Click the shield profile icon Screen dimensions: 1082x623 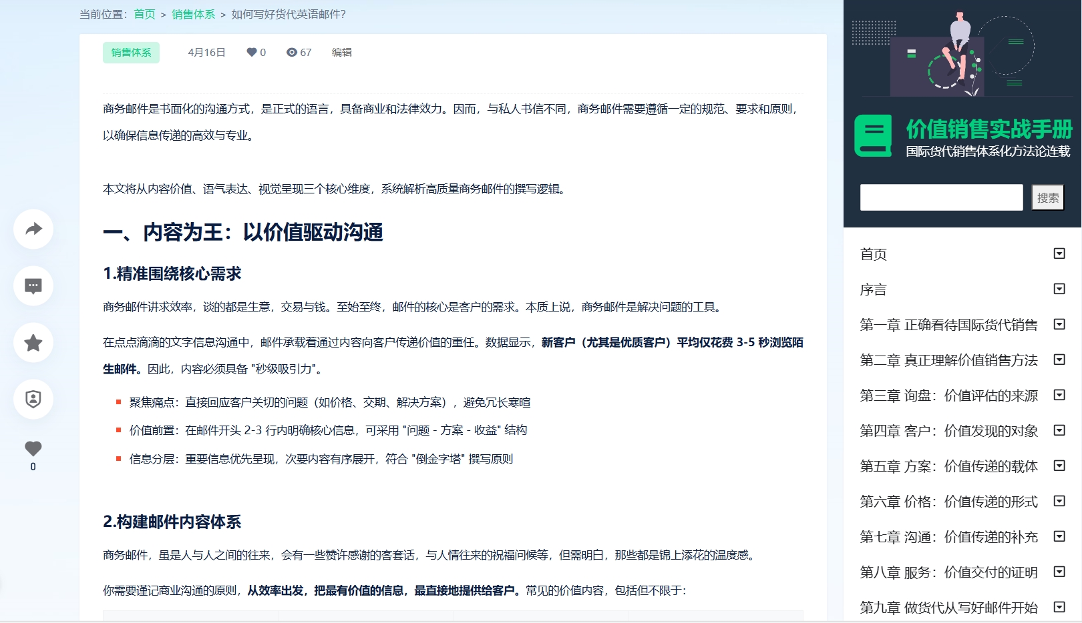click(x=33, y=399)
